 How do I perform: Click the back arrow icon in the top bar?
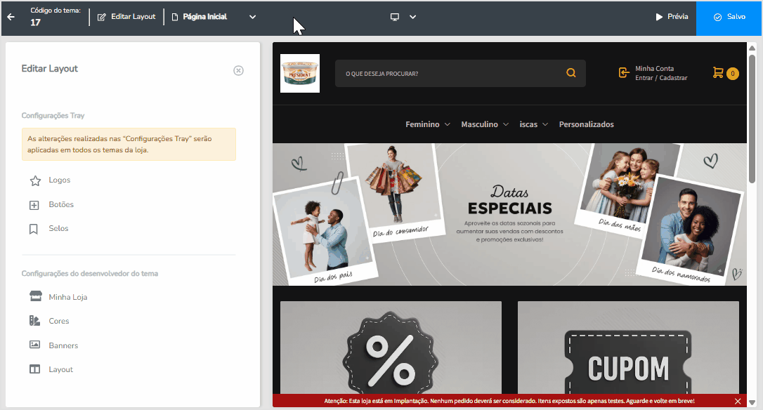point(11,17)
